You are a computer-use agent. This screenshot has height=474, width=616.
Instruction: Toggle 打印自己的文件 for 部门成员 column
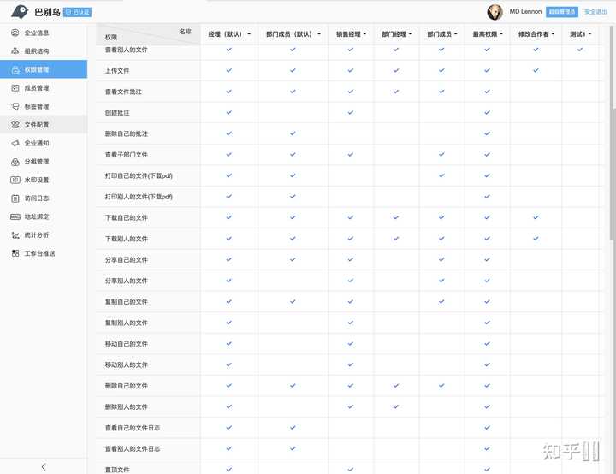click(x=441, y=175)
